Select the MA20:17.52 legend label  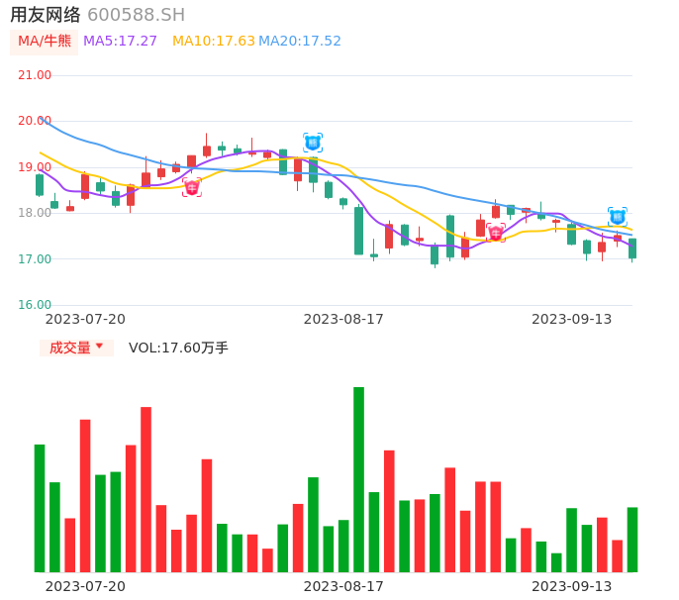(x=300, y=42)
